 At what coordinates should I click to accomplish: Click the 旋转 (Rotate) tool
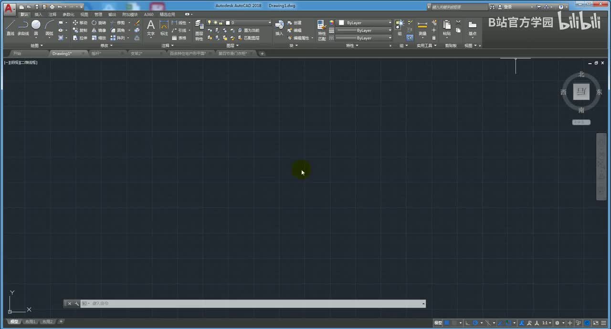(99, 23)
